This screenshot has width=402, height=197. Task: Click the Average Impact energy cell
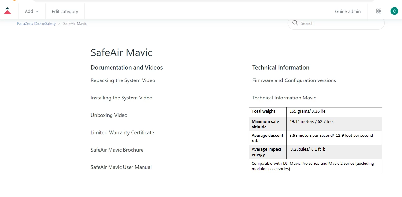(268, 152)
